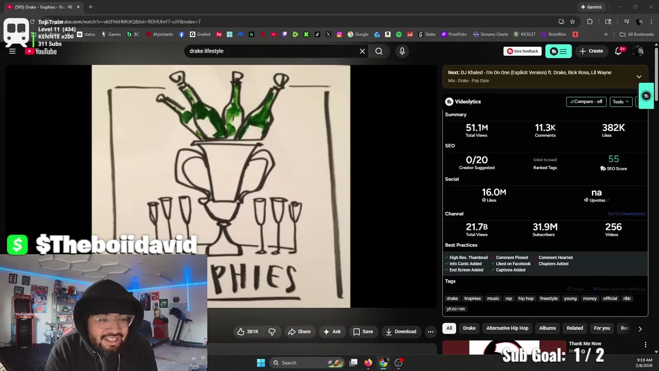659x371 pixels.
Task: Click the search magnifier button
Action: [x=379, y=51]
